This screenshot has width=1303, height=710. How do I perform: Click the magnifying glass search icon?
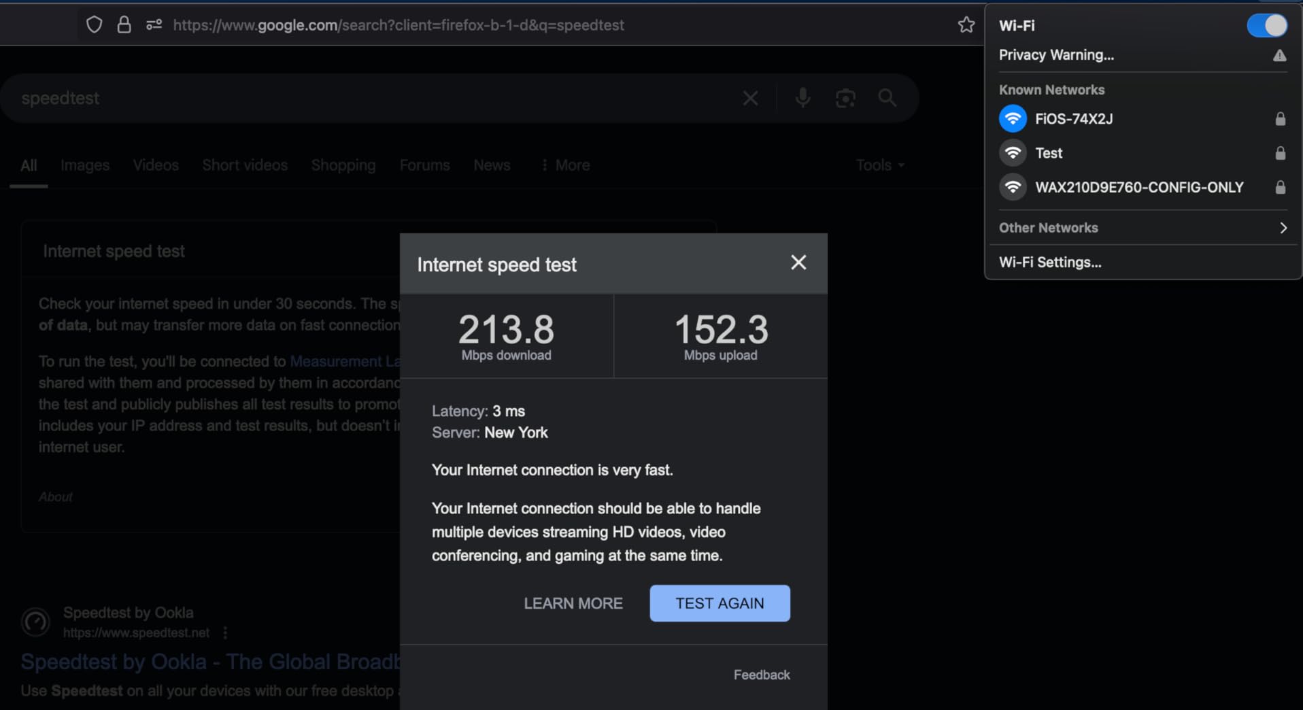887,99
